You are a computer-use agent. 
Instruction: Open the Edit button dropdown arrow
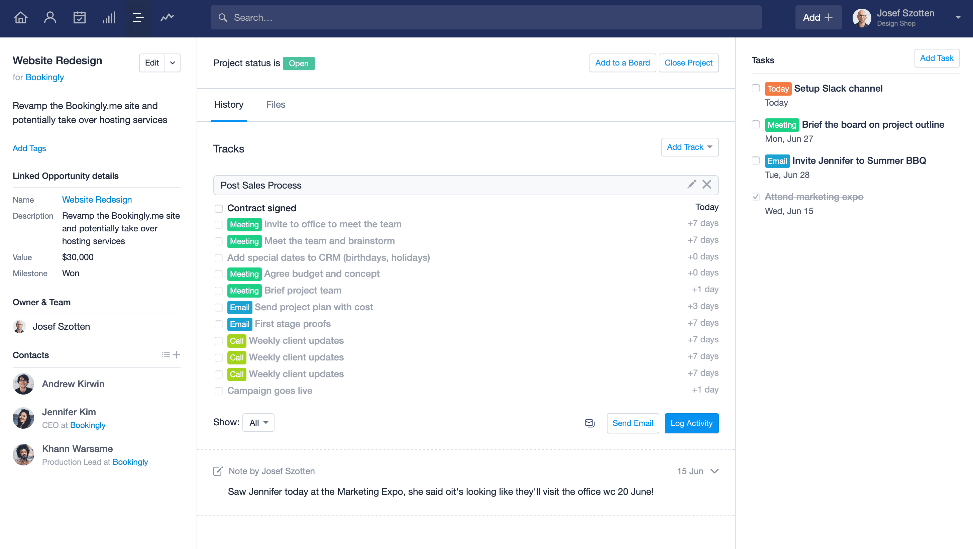click(x=173, y=63)
